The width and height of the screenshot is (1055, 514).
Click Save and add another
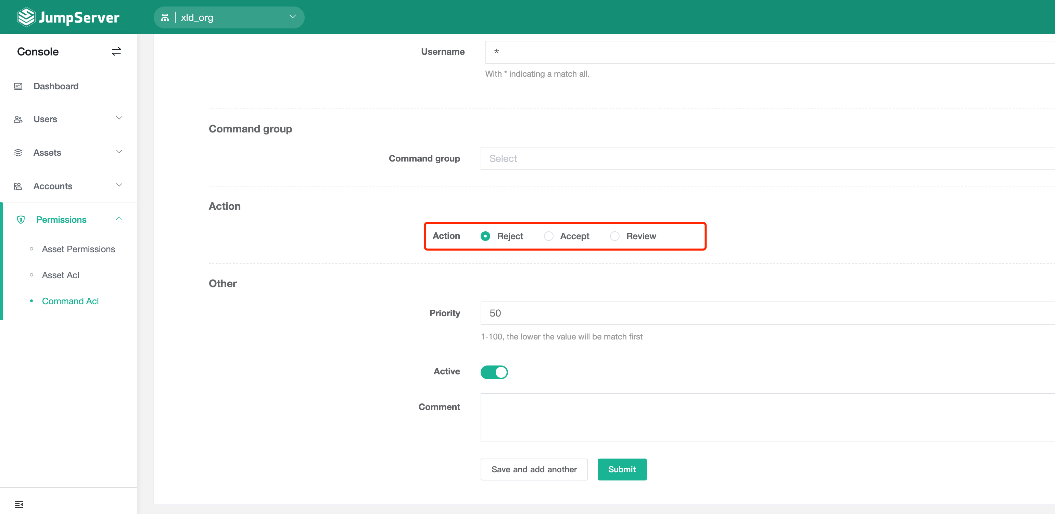tap(534, 470)
